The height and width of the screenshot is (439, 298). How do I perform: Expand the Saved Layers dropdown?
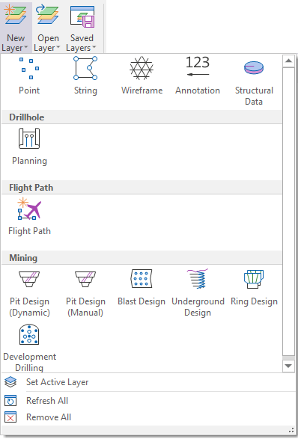82,28
